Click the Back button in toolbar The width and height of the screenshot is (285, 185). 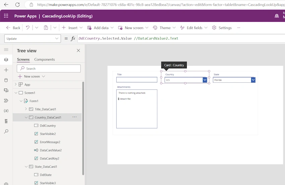coord(13,28)
